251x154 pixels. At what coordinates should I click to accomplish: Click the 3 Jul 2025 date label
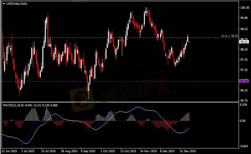click(x=28, y=151)
